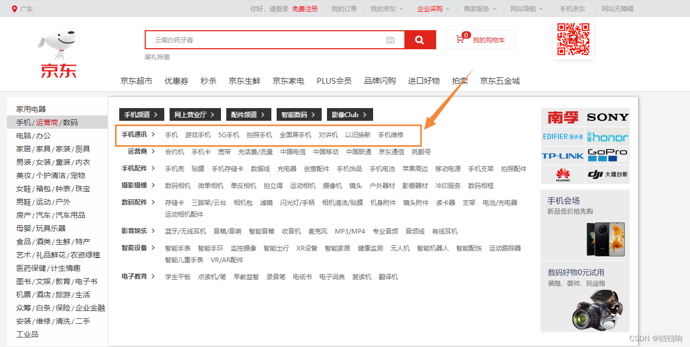Click the location pin icon next to 广东

tap(14, 9)
